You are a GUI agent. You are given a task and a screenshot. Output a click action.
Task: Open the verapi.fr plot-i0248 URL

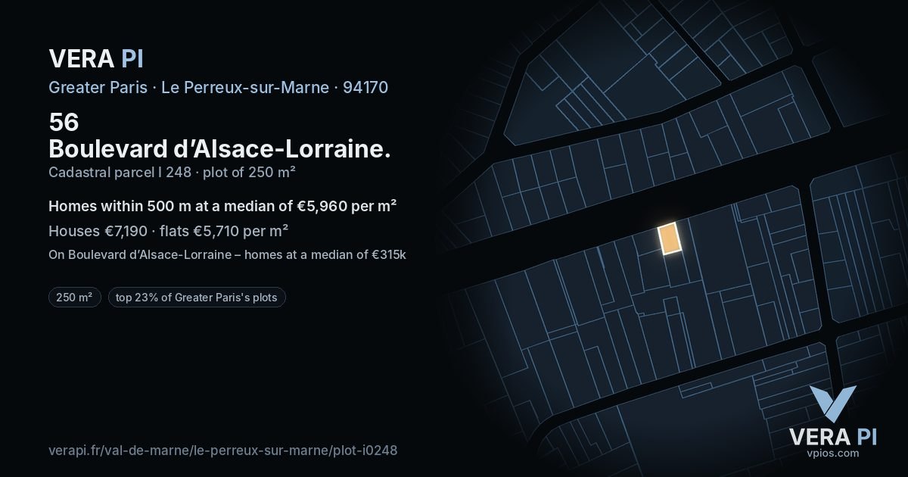[x=222, y=450]
